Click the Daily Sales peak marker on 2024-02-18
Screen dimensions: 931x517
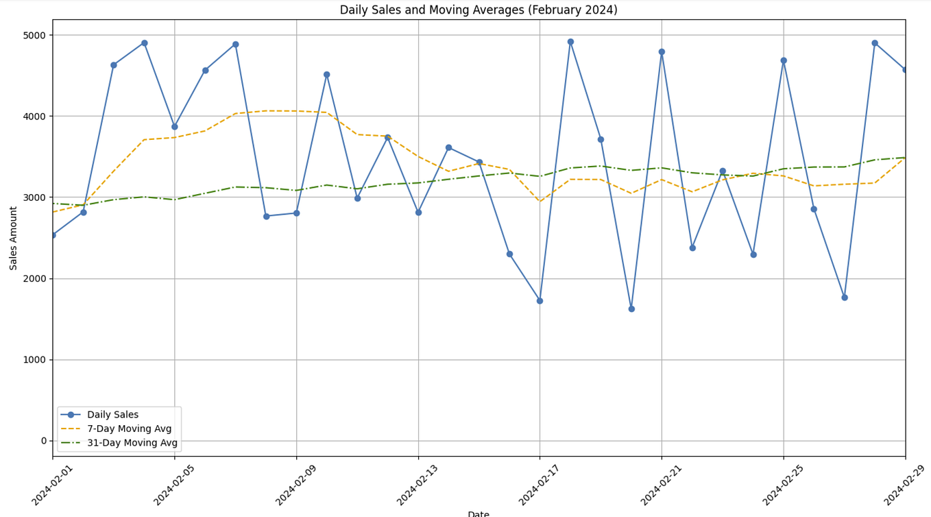pos(570,42)
